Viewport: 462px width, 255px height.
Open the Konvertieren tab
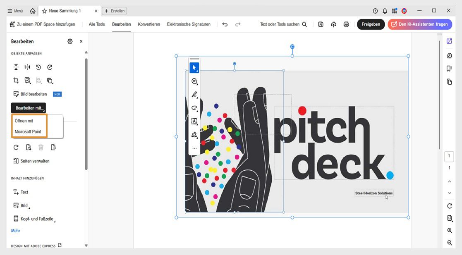point(149,24)
